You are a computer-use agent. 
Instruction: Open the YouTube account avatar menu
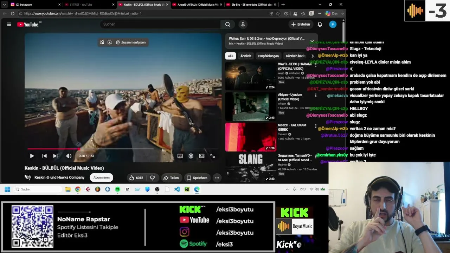tap(333, 24)
